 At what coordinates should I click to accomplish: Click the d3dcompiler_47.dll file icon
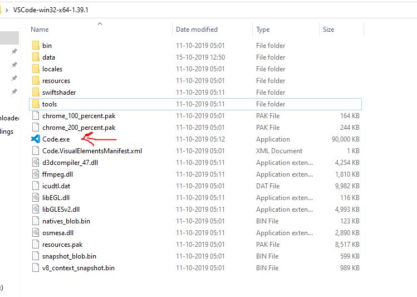[36, 163]
